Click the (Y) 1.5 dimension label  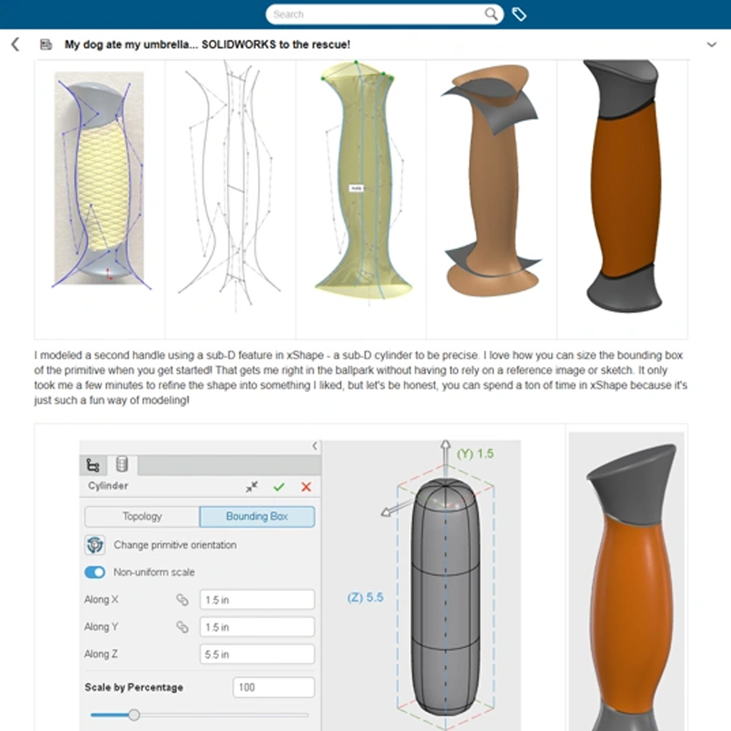click(x=475, y=453)
